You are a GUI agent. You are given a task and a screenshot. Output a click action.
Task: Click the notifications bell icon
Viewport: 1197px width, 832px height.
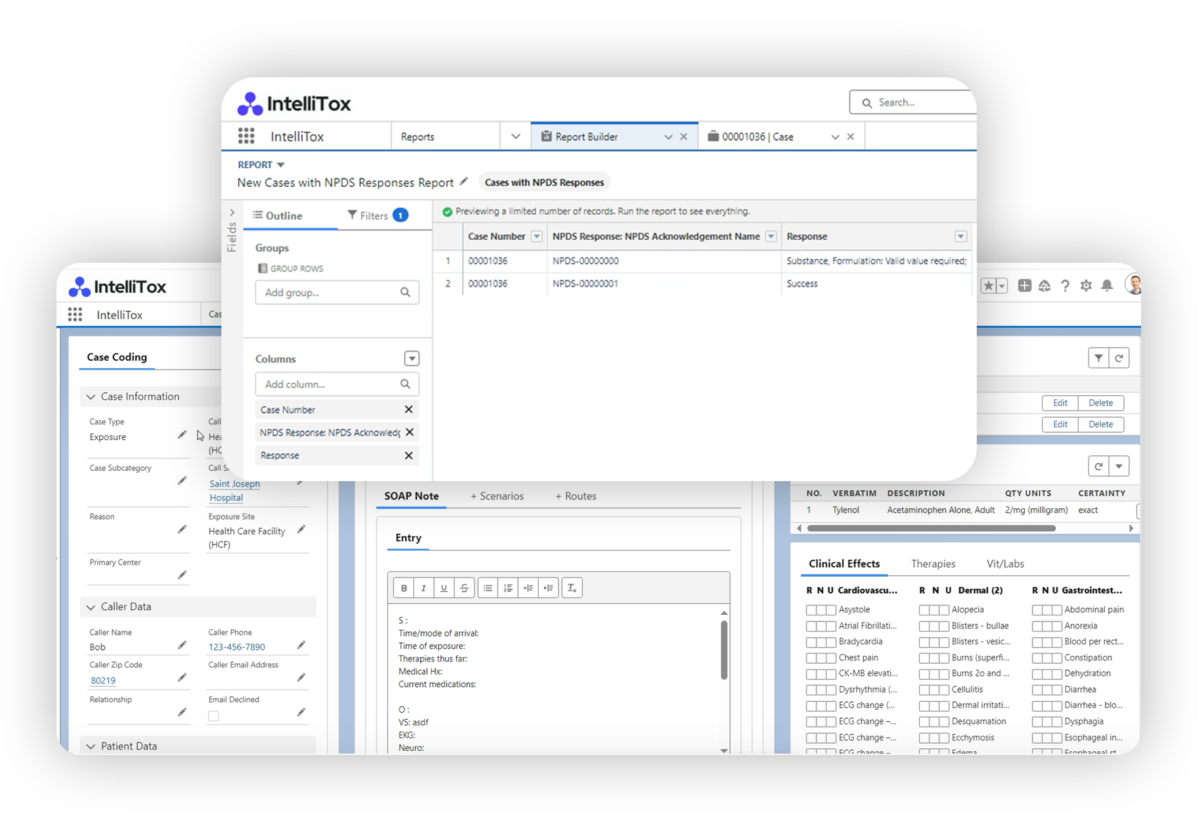[1106, 286]
